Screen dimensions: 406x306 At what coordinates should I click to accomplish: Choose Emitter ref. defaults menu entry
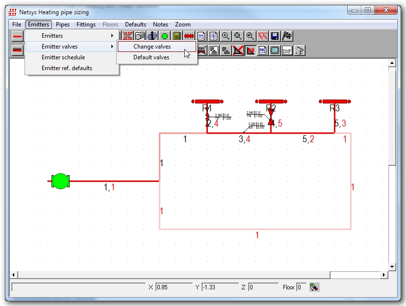click(72, 68)
